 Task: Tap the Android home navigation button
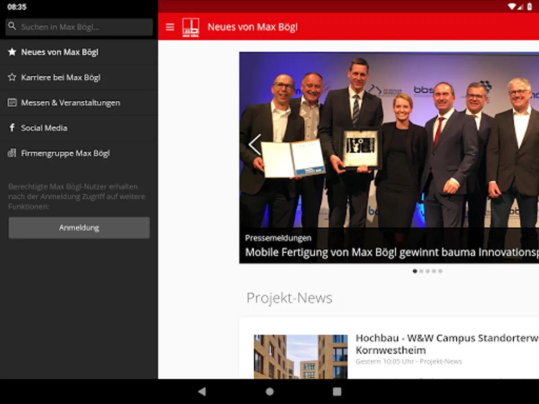[x=269, y=391]
